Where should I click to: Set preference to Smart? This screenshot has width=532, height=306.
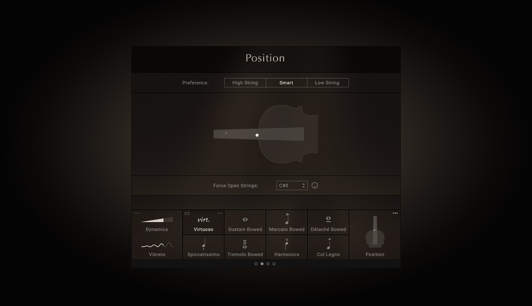[x=286, y=83]
